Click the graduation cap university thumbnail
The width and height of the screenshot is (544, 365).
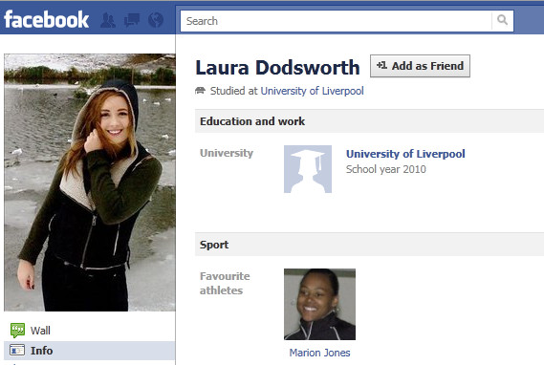click(x=308, y=169)
